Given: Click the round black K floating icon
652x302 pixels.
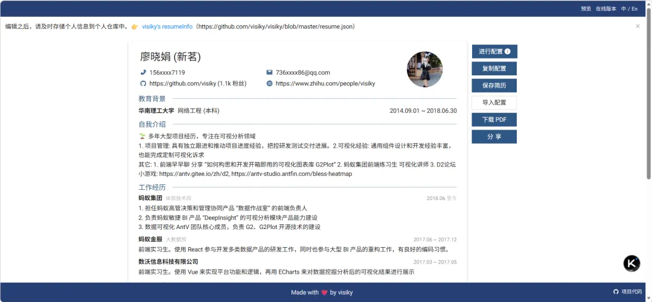Looking at the screenshot, I should tap(631, 263).
